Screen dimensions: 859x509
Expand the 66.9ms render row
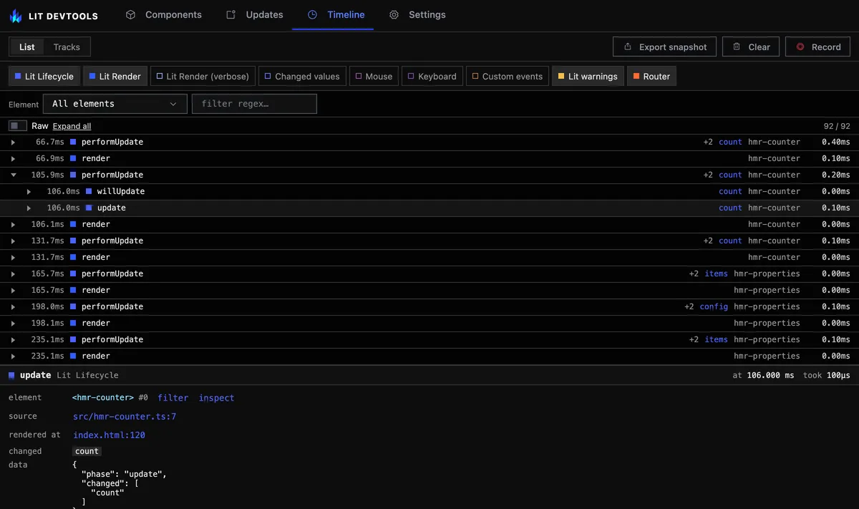click(x=13, y=159)
